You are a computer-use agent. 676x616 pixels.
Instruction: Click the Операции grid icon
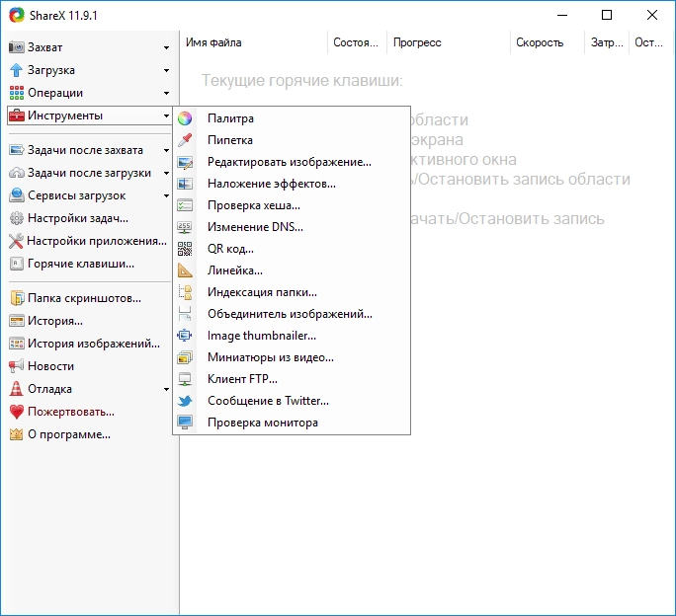click(x=17, y=93)
